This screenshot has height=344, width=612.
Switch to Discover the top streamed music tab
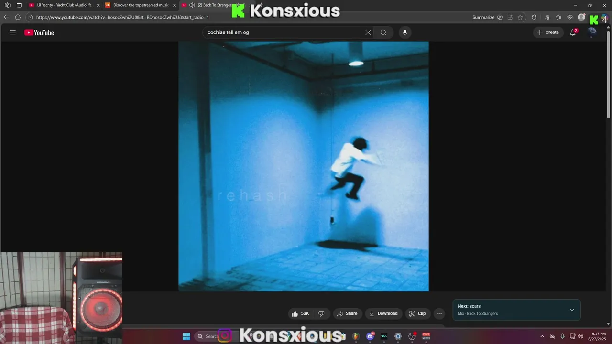click(x=141, y=5)
